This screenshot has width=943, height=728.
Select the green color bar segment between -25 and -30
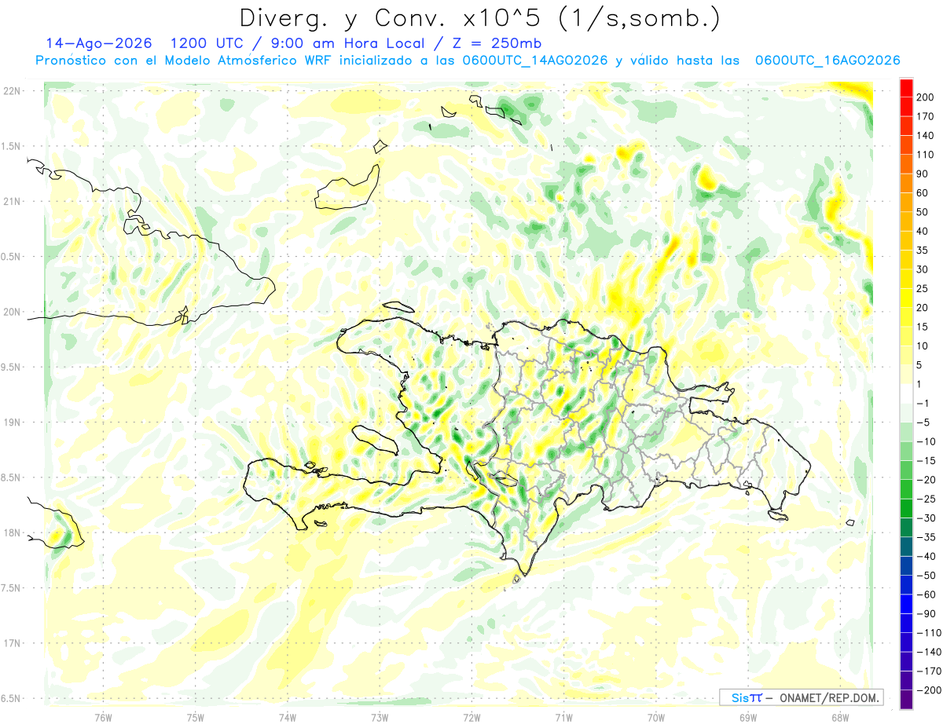[x=906, y=508]
